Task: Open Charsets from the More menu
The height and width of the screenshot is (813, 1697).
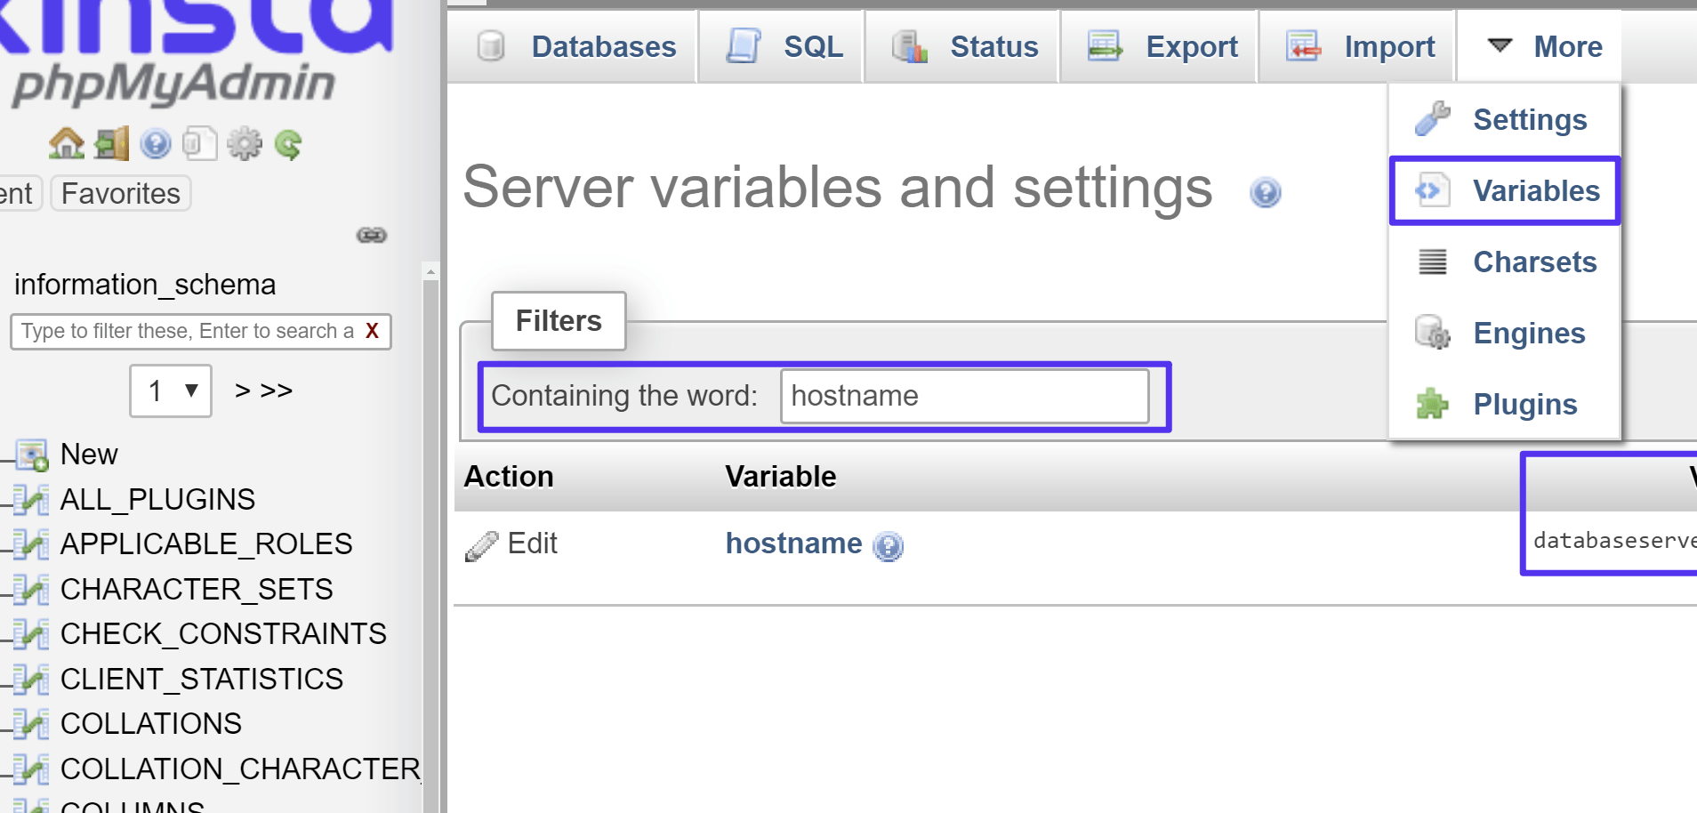Action: point(1534,262)
